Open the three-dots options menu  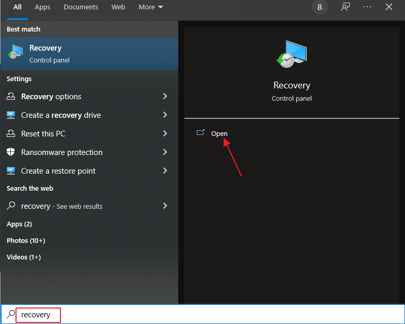(367, 7)
